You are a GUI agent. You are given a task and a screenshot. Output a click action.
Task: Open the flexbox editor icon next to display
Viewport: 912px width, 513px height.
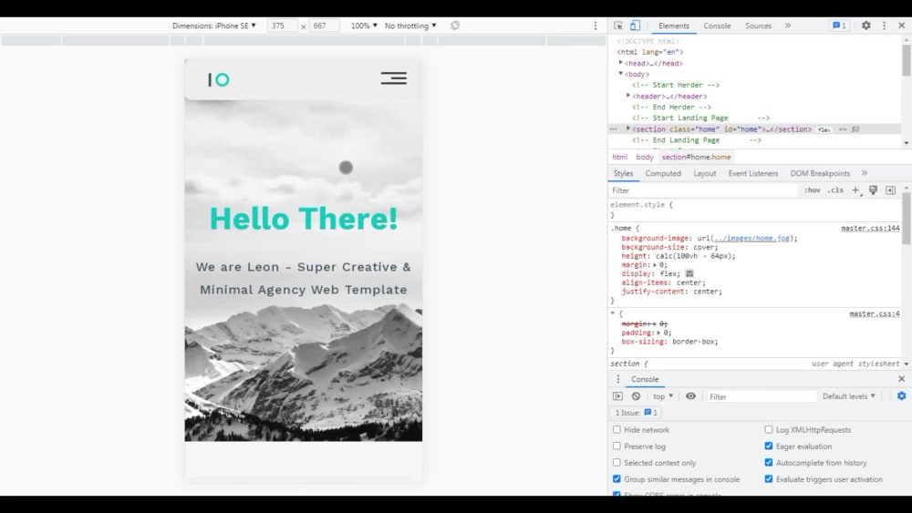(x=689, y=273)
